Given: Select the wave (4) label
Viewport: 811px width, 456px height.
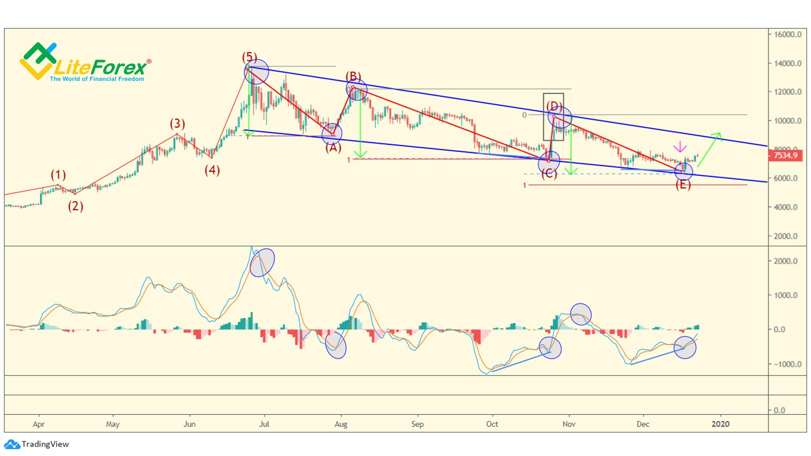Looking at the screenshot, I should tap(212, 170).
